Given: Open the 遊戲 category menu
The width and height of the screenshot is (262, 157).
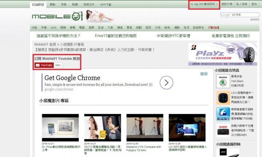Looking at the screenshot, I should click(139, 28).
